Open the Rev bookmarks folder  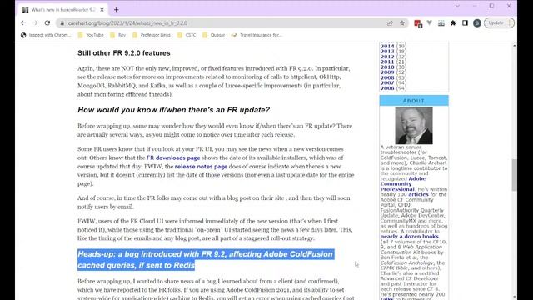click(x=118, y=35)
